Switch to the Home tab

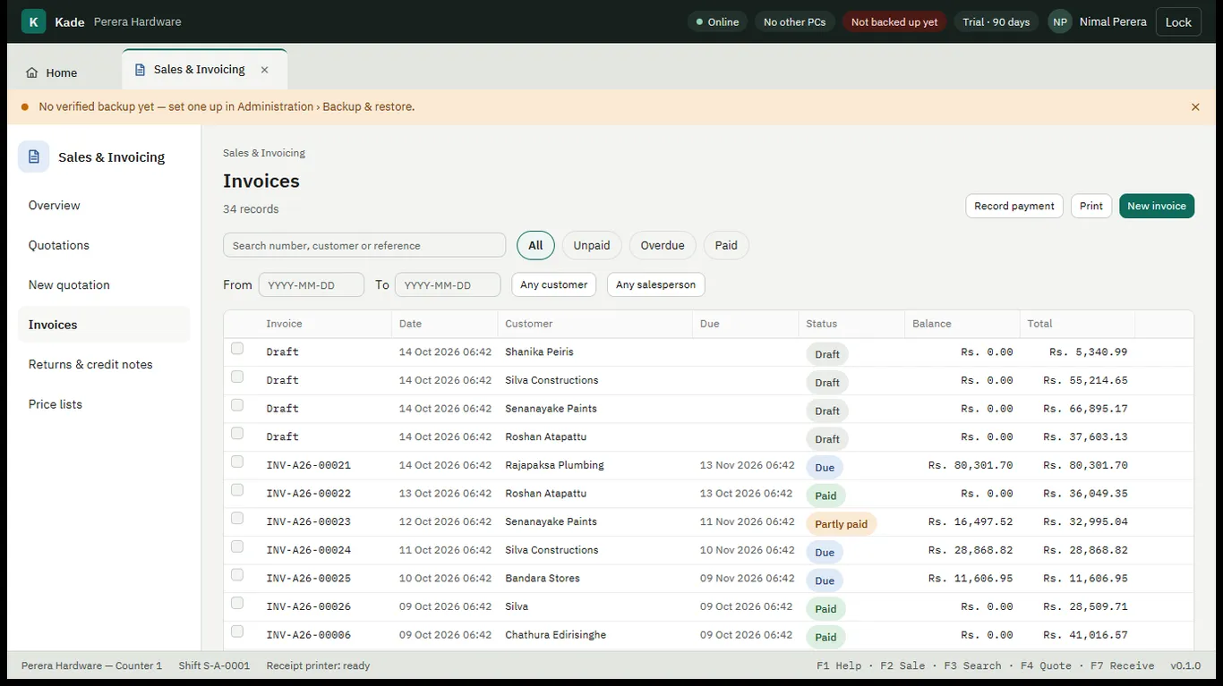(52, 73)
